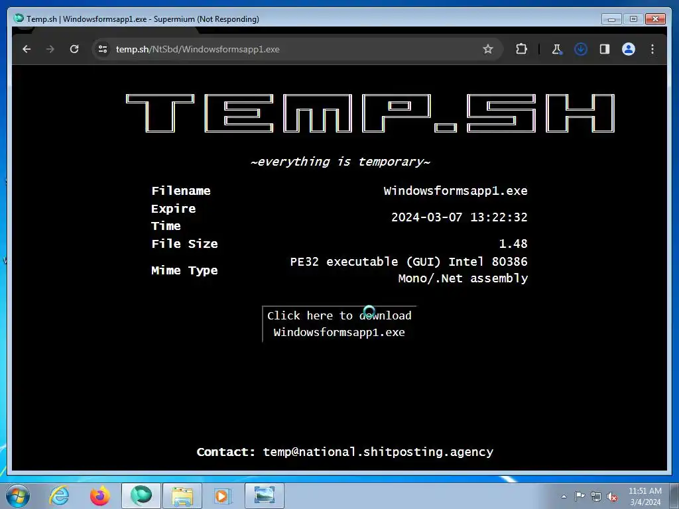Click the Mime Type label
The image size is (679, 509).
[184, 270]
